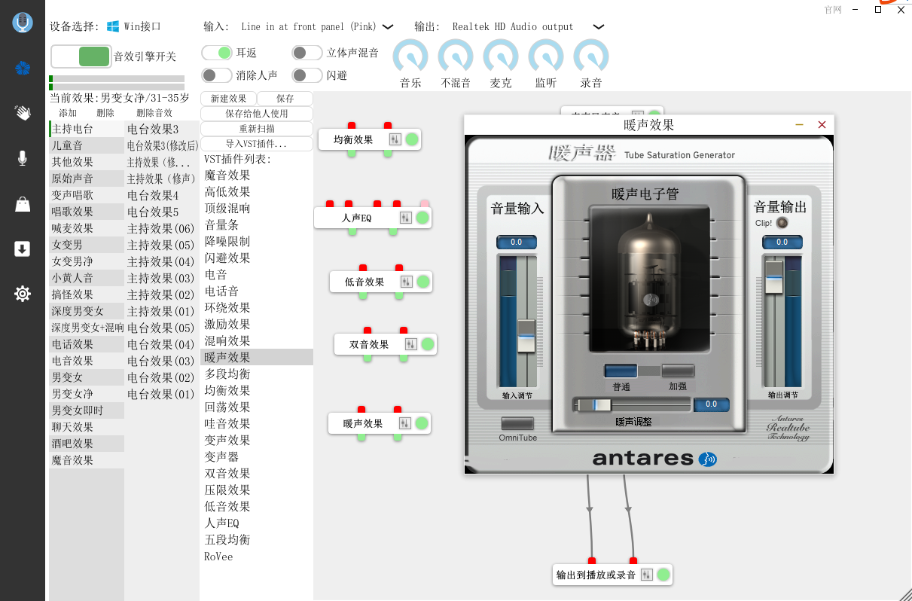Click the 添加 button above the category list
Screen dimensions: 912x601
pyautogui.click(x=68, y=113)
